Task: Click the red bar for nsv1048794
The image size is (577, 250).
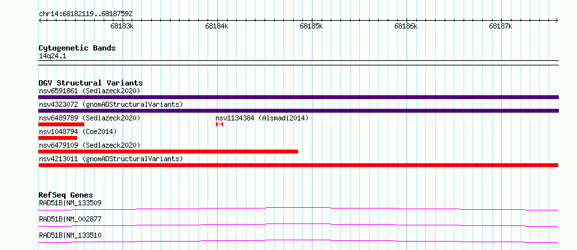Action: tap(58, 138)
